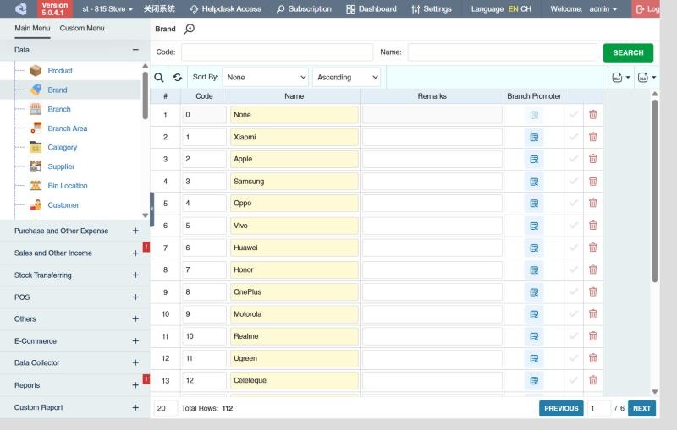The image size is (677, 430).
Task: Open Branch Promoter for Xiaomi row
Action: (x=534, y=138)
